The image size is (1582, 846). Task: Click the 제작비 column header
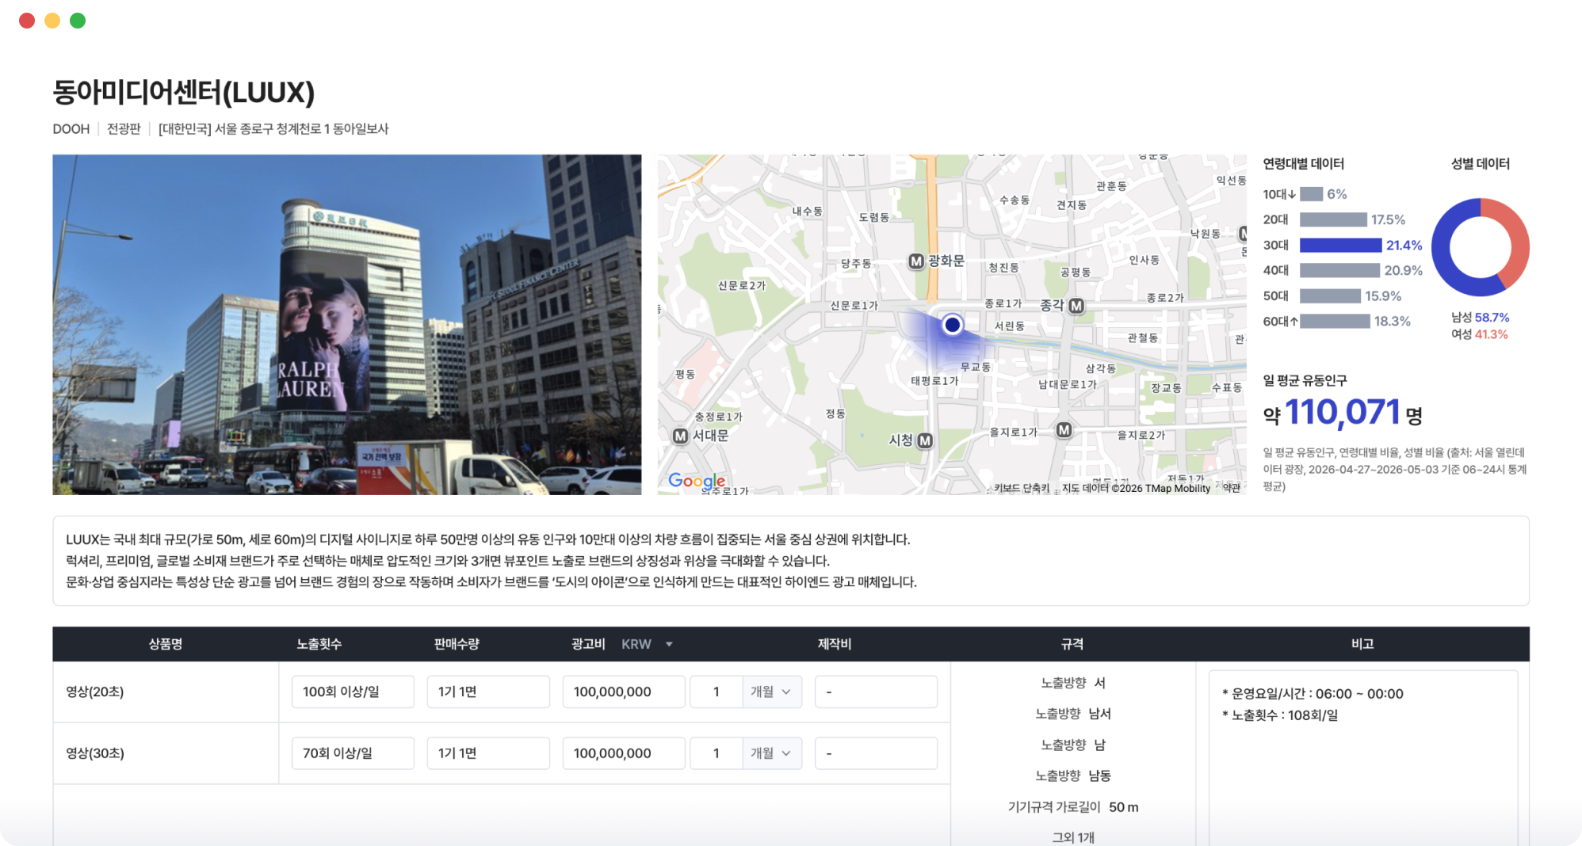pos(835,644)
